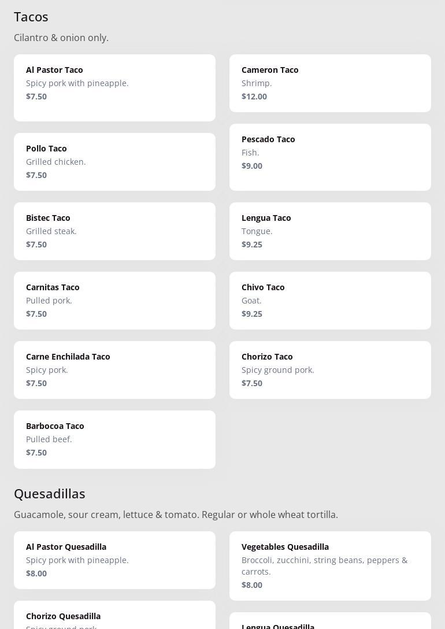Select the Al Pastor Quesadilla item

coord(114,560)
